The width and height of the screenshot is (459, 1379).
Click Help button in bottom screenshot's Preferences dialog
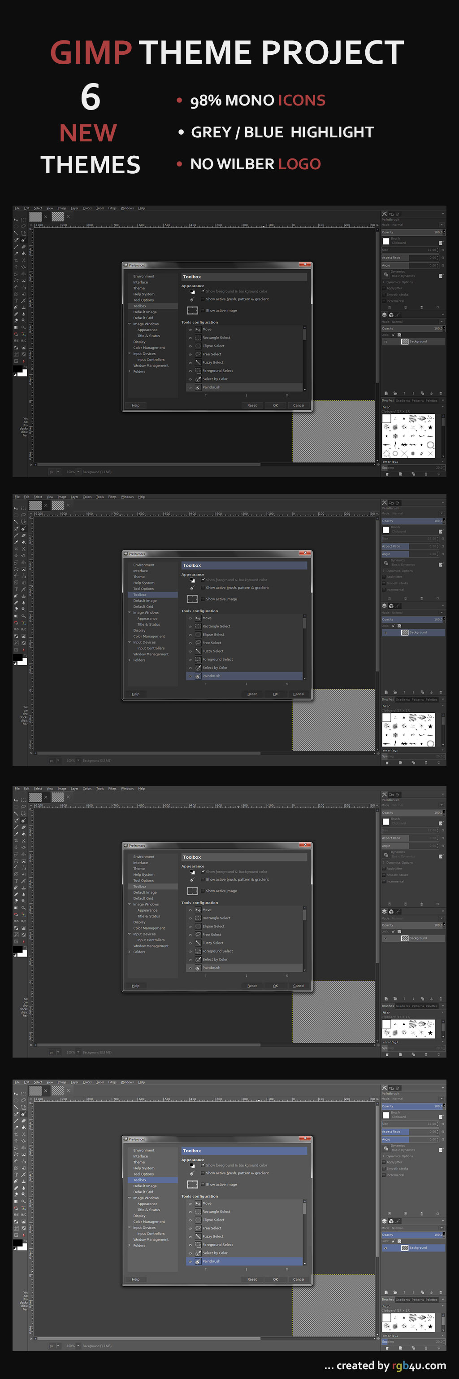coord(136,1279)
